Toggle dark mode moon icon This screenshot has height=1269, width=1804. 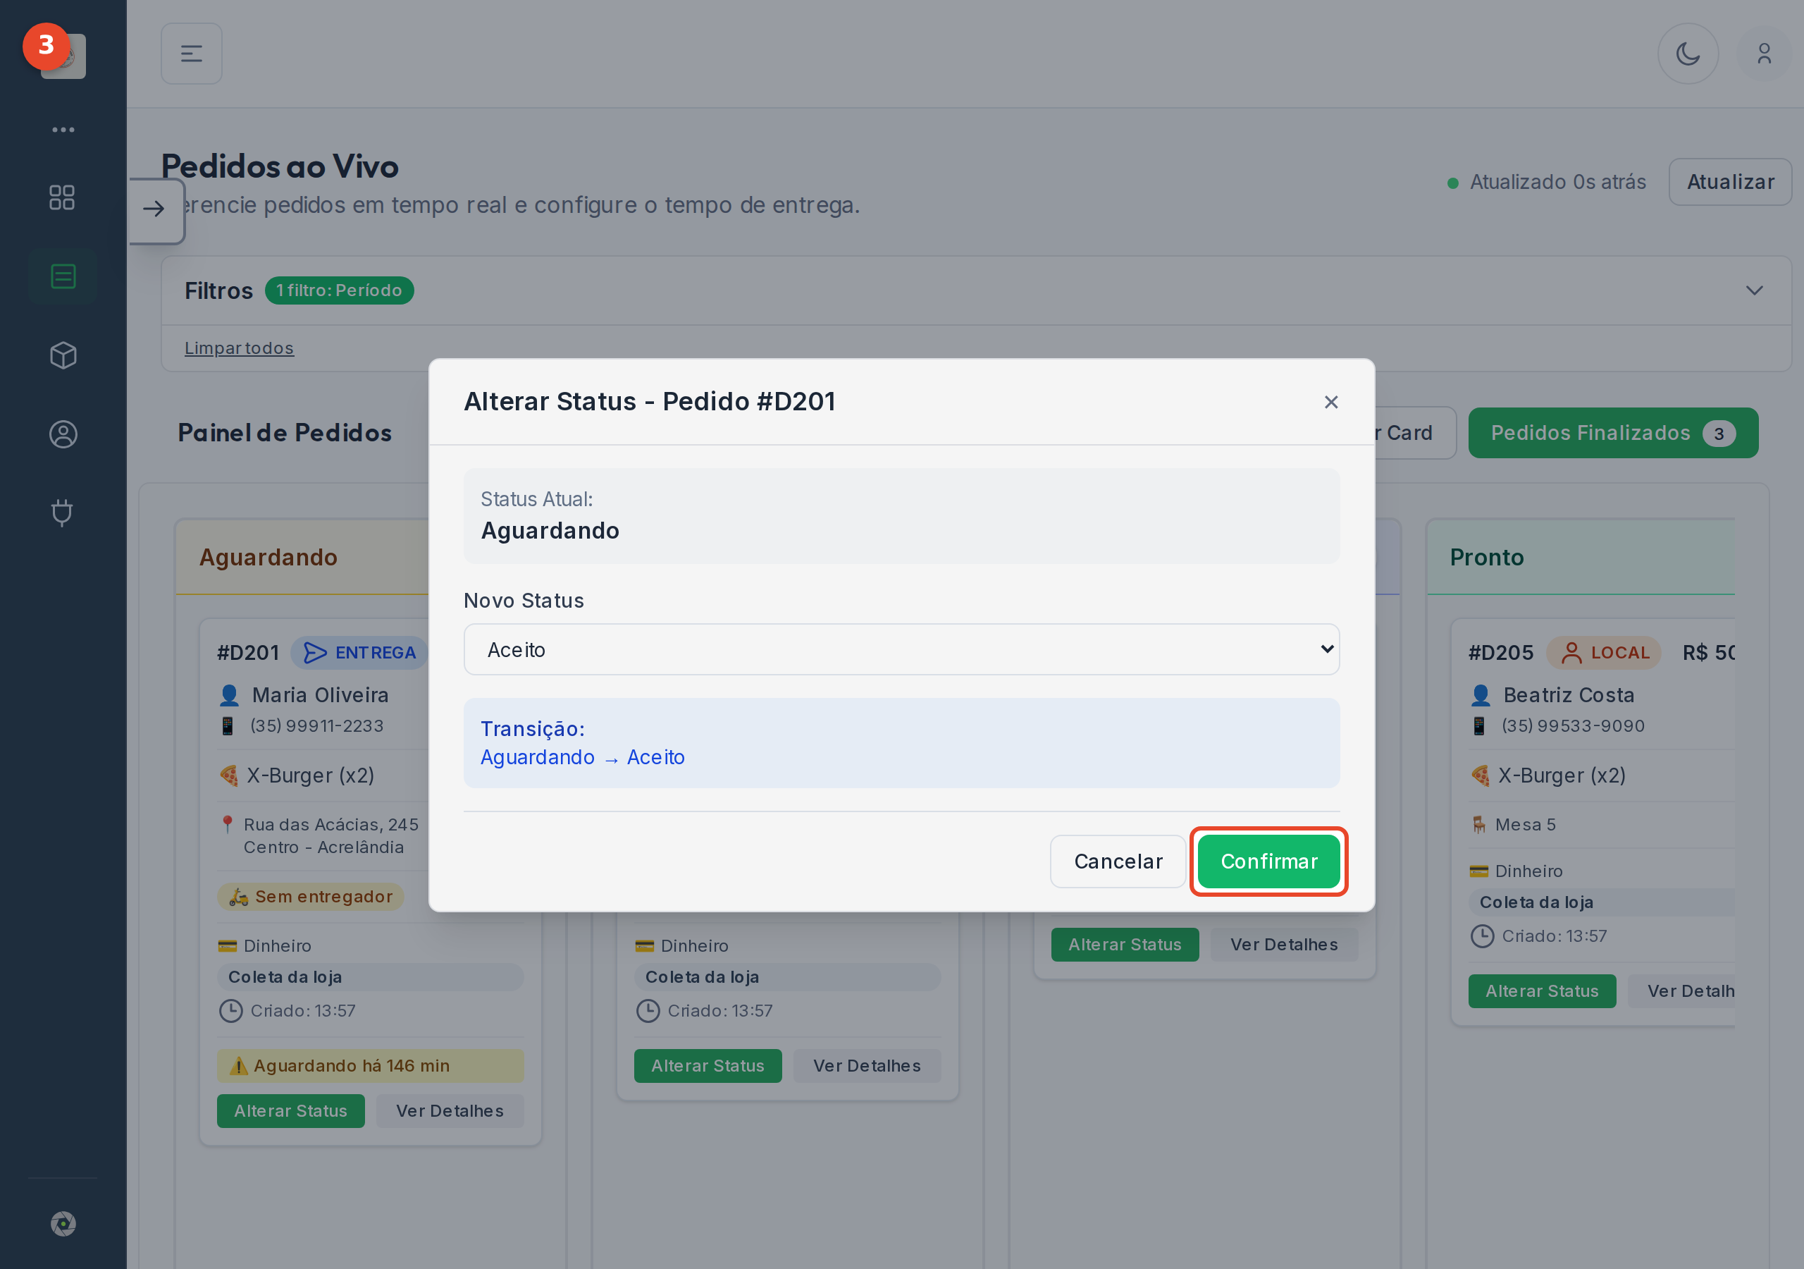[x=1688, y=54]
